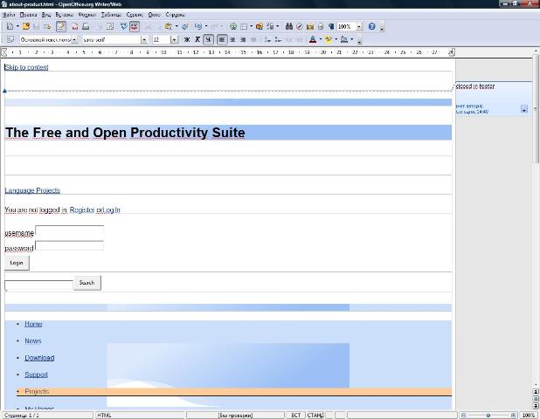Open the Styles and Formatting window icon
Screen dimensions: 540x419
pos(10,39)
